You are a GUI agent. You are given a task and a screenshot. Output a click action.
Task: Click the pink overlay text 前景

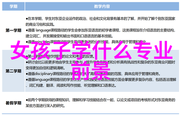point(91,70)
